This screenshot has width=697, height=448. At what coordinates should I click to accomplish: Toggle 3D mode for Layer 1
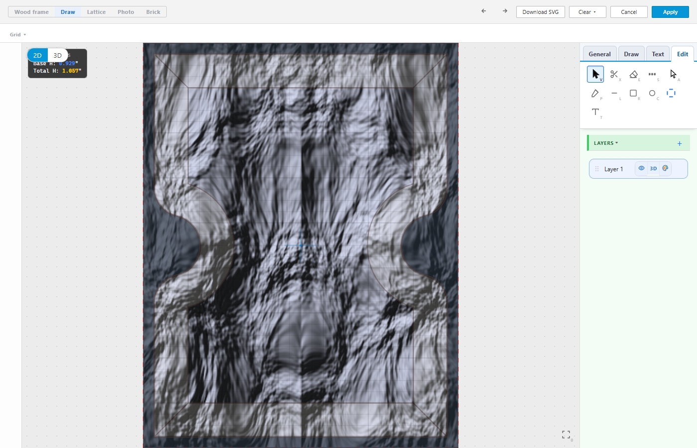pyautogui.click(x=653, y=168)
